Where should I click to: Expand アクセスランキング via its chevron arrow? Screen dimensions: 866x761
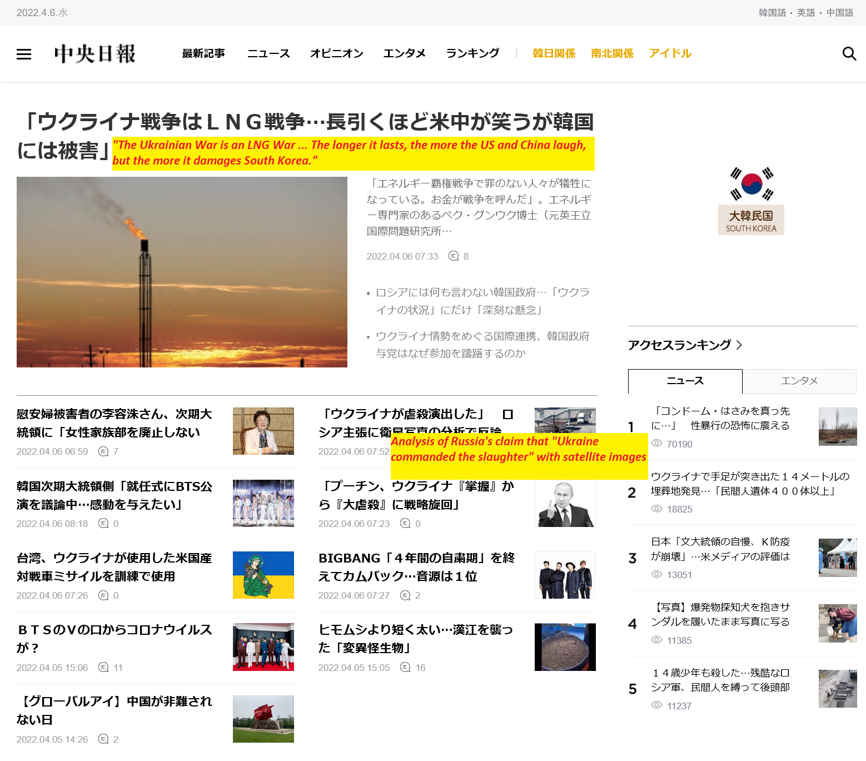pos(739,345)
